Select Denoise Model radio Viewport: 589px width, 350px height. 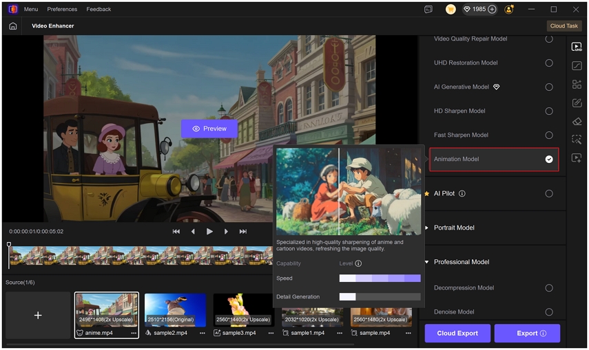[549, 311]
